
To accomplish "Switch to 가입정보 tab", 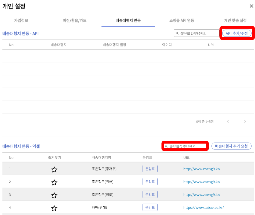I will [21, 20].
